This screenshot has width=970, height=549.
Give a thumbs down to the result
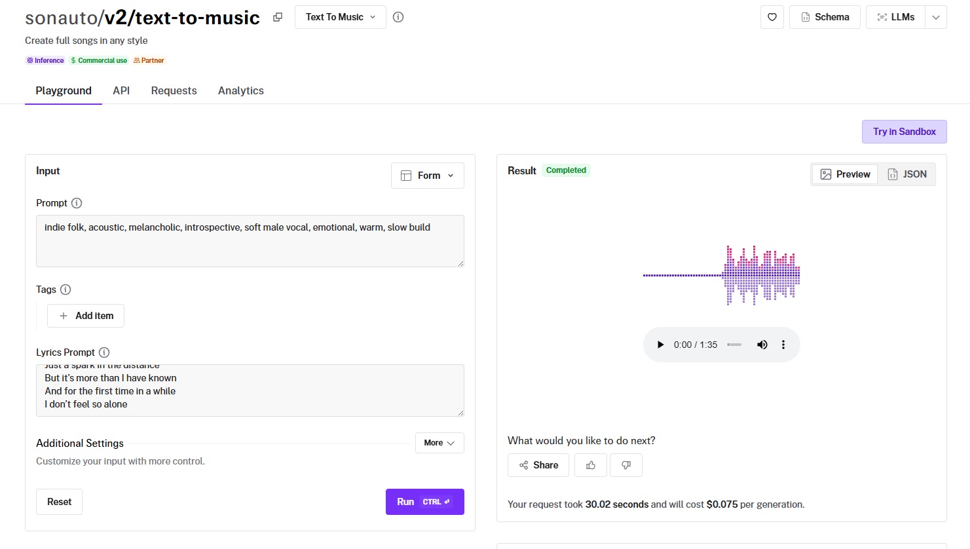(626, 465)
